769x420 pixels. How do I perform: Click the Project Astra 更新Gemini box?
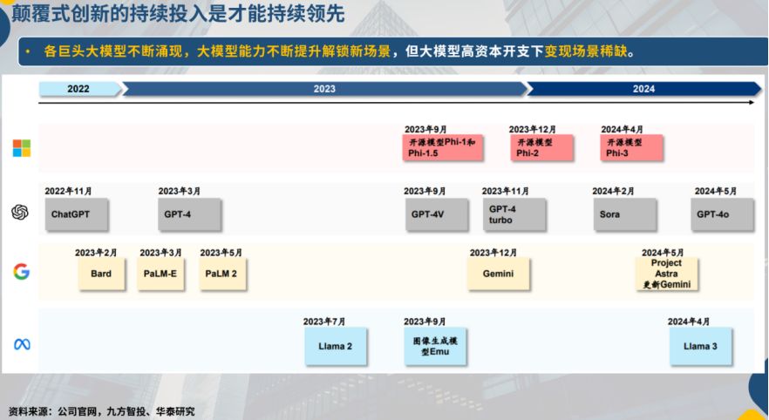666,274
